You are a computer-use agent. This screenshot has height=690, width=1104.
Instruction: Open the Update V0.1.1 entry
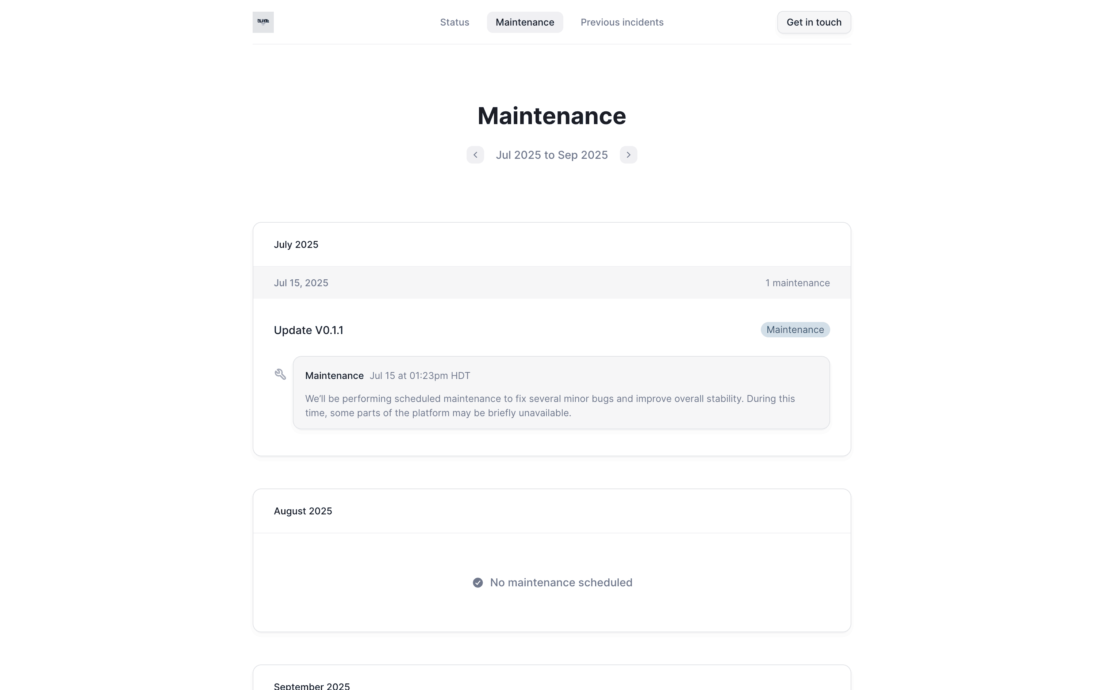tap(308, 330)
